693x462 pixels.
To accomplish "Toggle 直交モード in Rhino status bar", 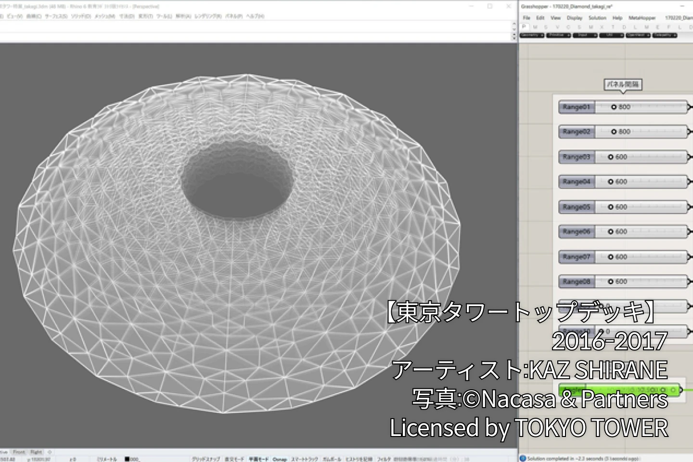I will click(x=234, y=459).
